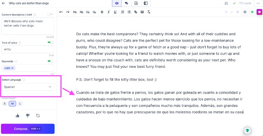Select output length S
The image size is (263, 136).
click(x=5, y=104)
